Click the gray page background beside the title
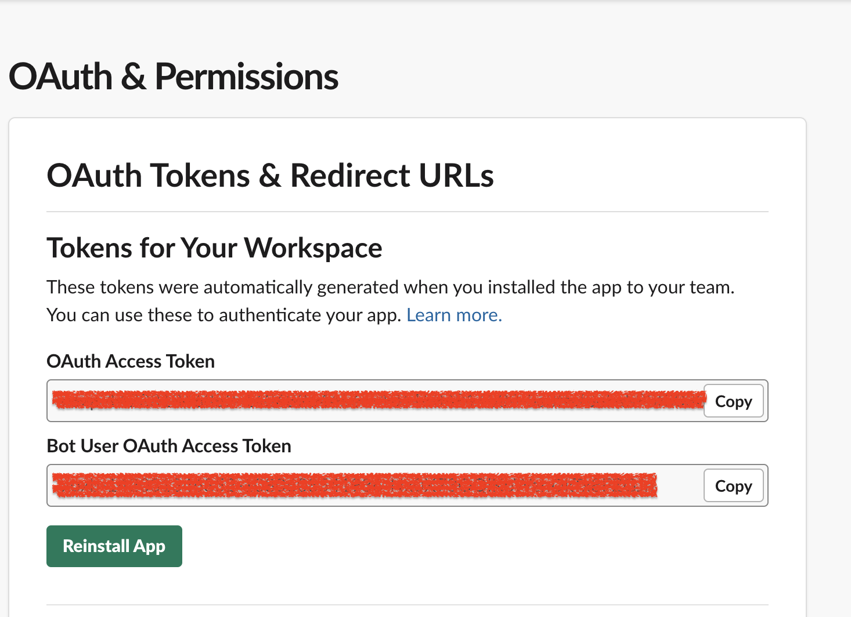The width and height of the screenshot is (851, 617). coord(580,77)
